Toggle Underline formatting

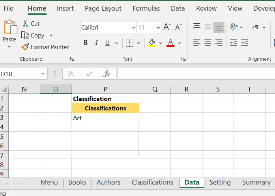click(107, 43)
